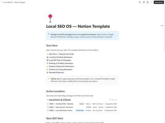Click the 'Denver' cell
Viewport: 165px width, 123px height.
[x=88, y=104]
